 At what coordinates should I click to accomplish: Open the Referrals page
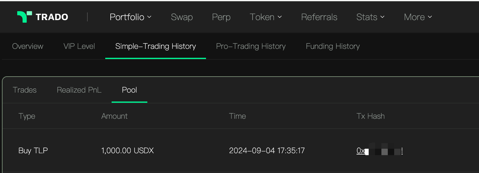[319, 17]
